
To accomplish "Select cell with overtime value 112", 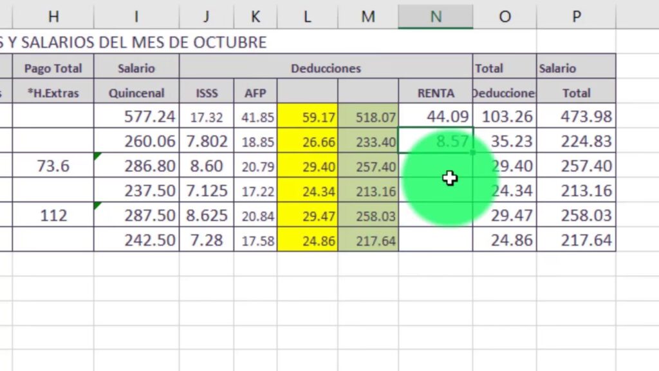I will click(x=53, y=215).
